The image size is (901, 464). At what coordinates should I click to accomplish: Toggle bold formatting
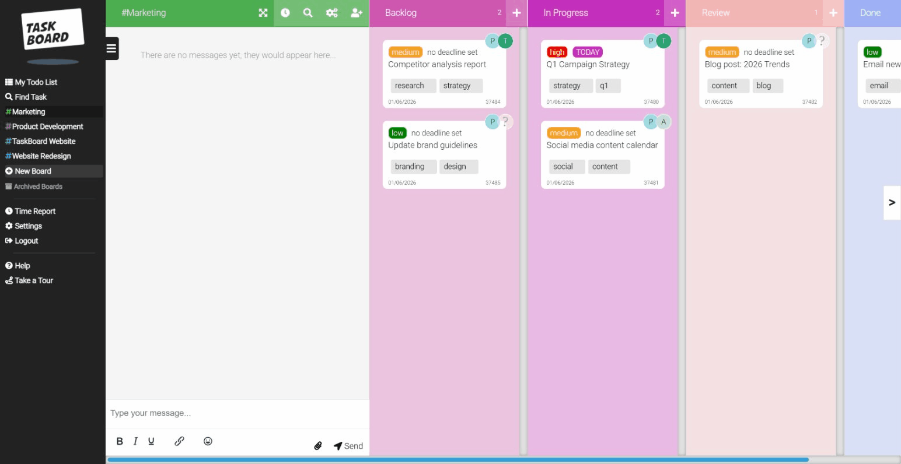(x=119, y=441)
